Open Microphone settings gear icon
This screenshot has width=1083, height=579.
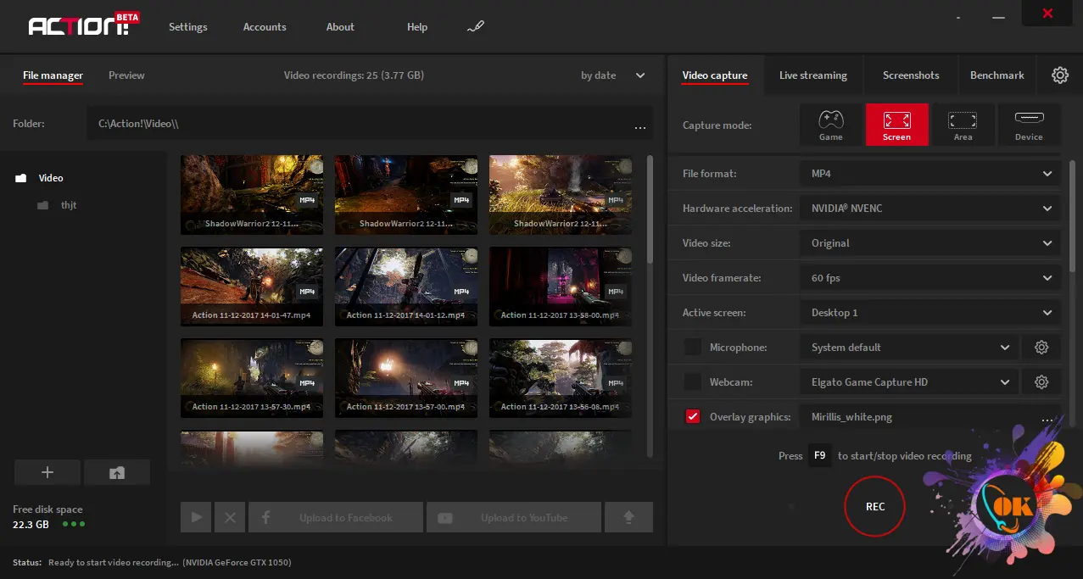[x=1041, y=348]
